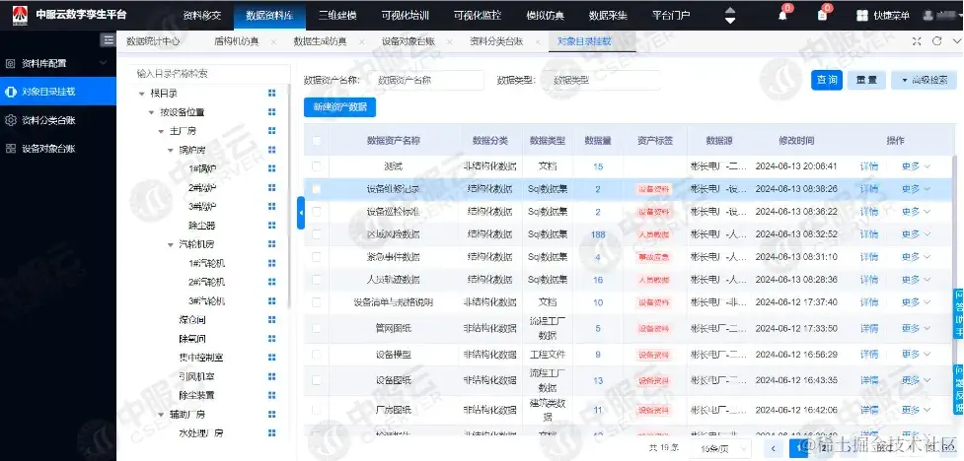Screen dimensions: 964x461
Task: Open 可视化培训 top menu
Action: (405, 16)
